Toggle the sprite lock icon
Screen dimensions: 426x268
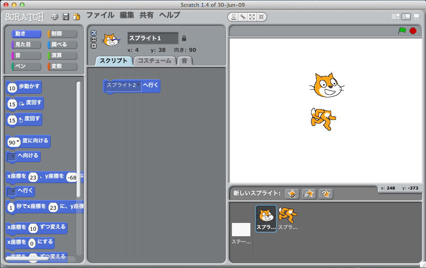coord(184,38)
